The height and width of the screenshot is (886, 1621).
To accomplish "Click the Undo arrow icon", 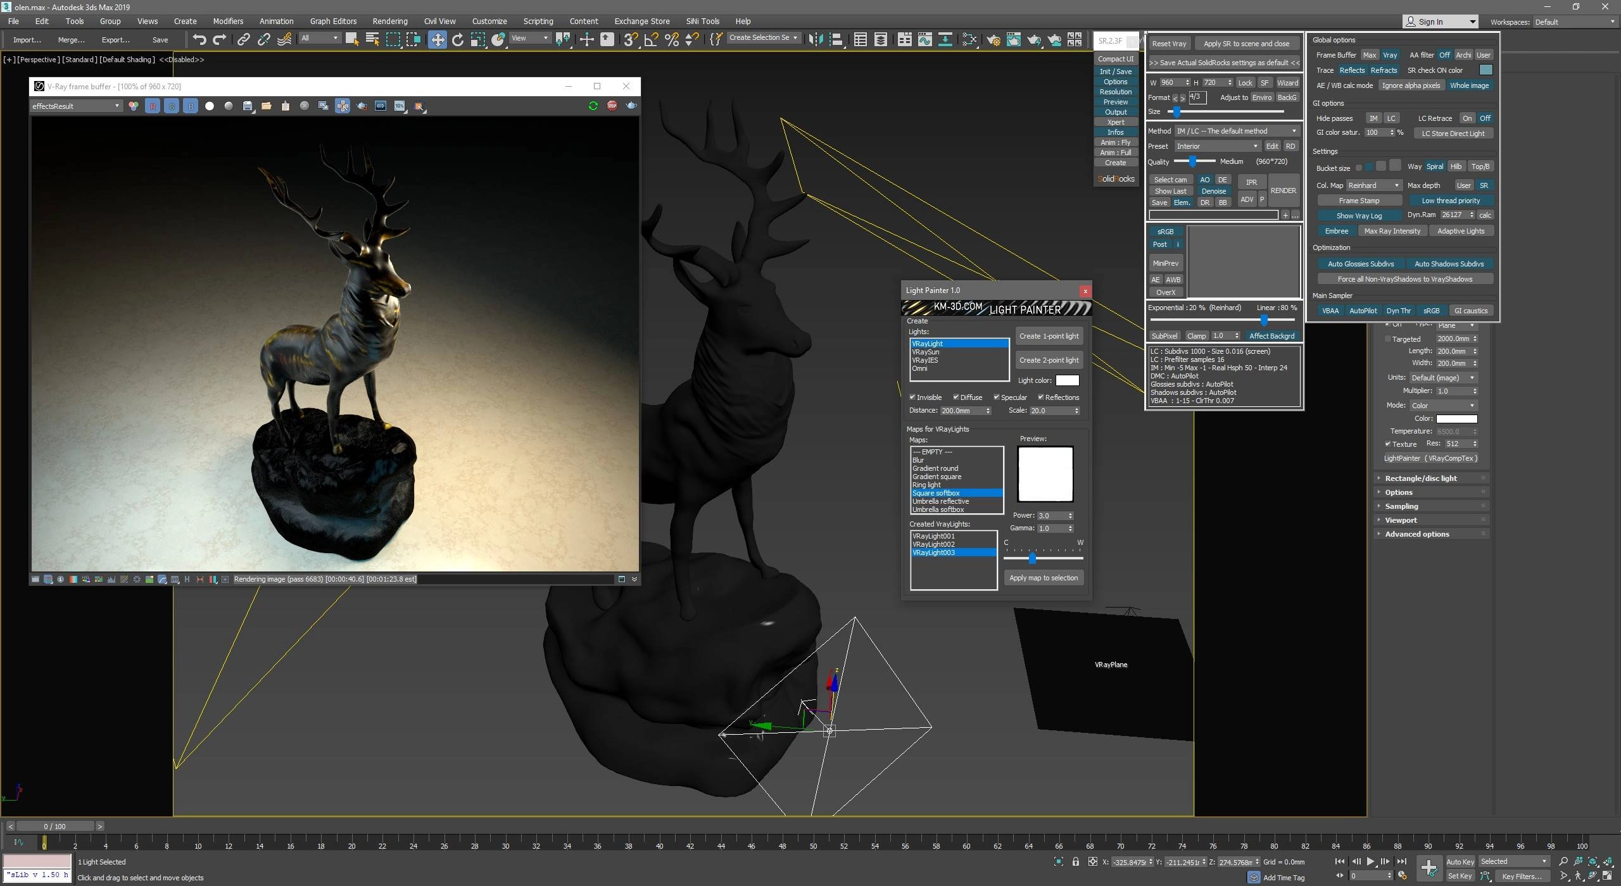I will coord(199,39).
